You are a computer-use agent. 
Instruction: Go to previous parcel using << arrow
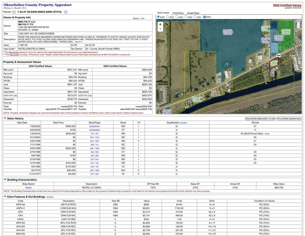pos(14,12)
